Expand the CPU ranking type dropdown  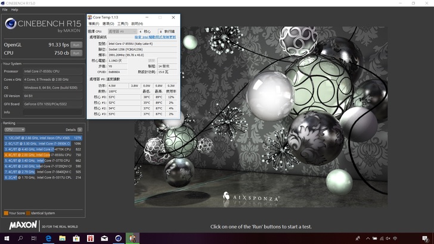click(x=14, y=129)
